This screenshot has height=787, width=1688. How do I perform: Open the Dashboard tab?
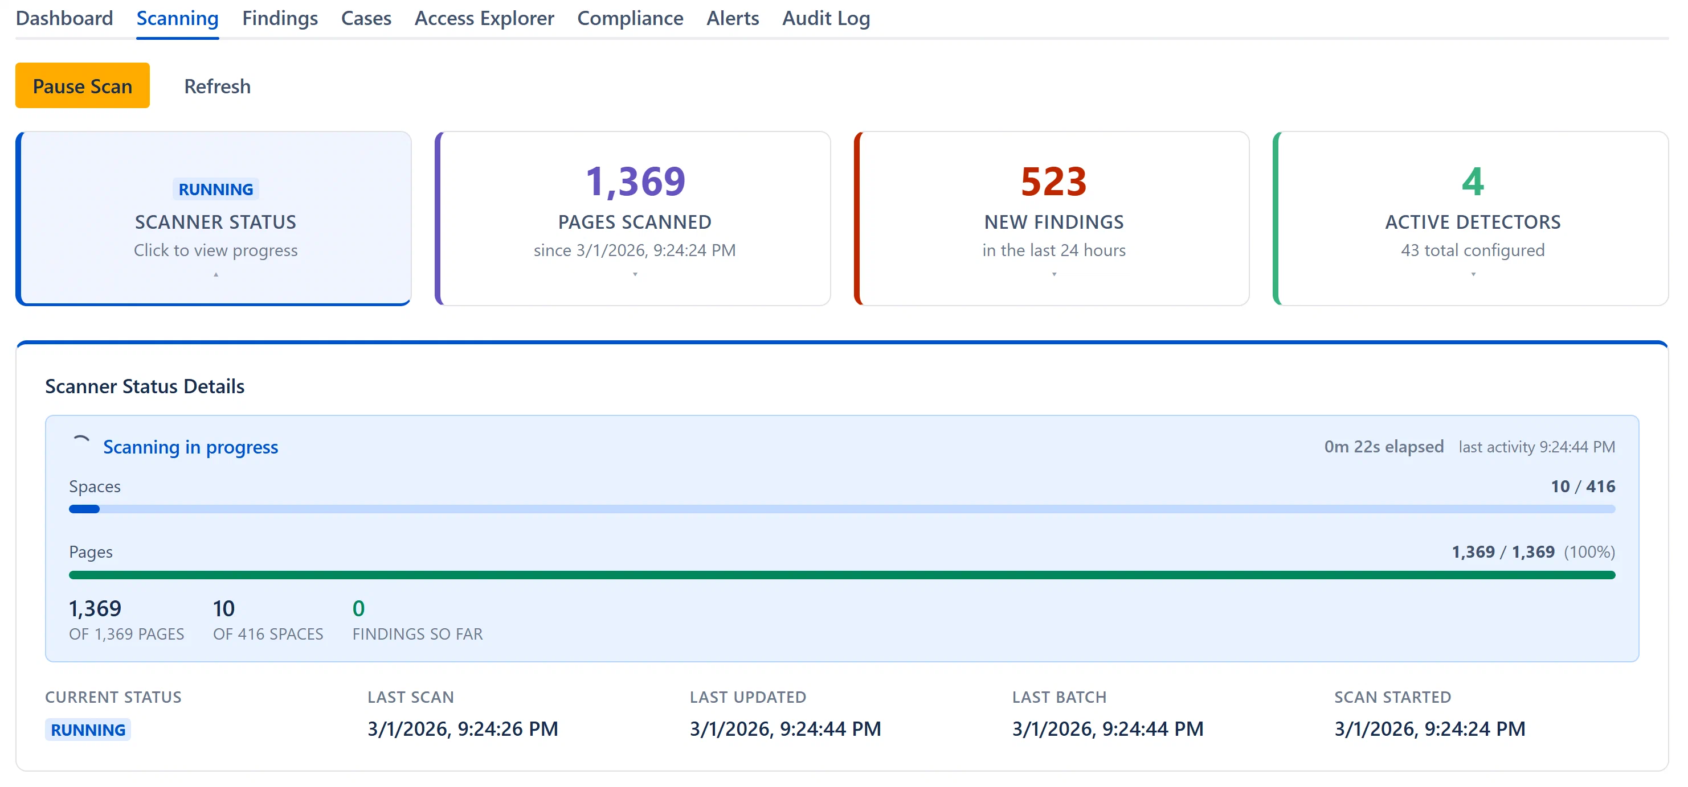[64, 18]
